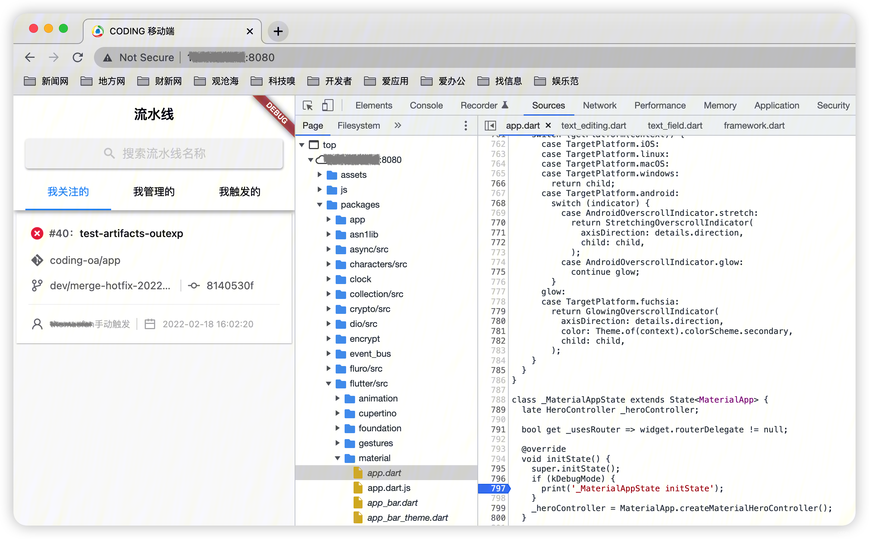
Task: Close the app.dart editor tab
Action: tap(548, 125)
